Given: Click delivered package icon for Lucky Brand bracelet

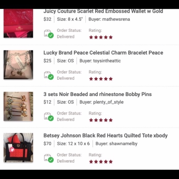Looking at the screenshot, I should [x=49, y=76].
